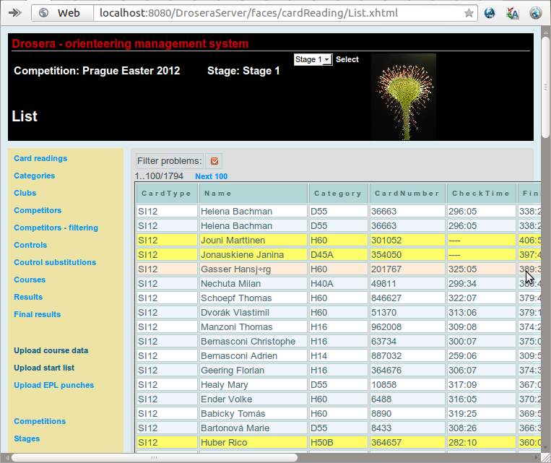The image size is (551, 463).
Task: Click check time 319:25
Action: click(481, 413)
